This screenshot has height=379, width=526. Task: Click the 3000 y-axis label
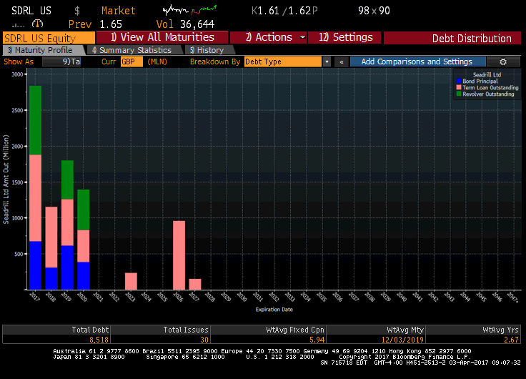click(17, 74)
